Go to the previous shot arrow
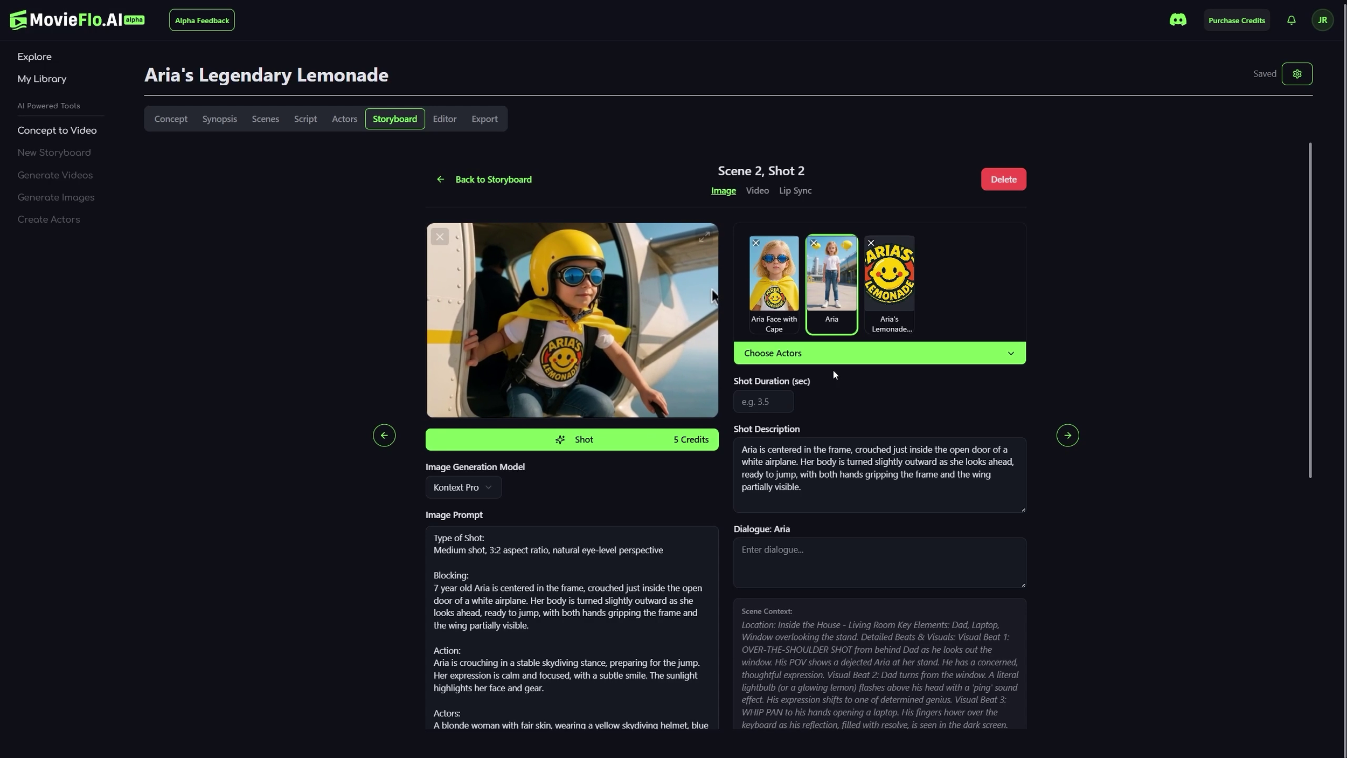 tap(384, 435)
